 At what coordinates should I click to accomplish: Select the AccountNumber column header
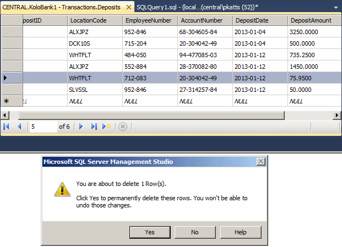click(205, 20)
